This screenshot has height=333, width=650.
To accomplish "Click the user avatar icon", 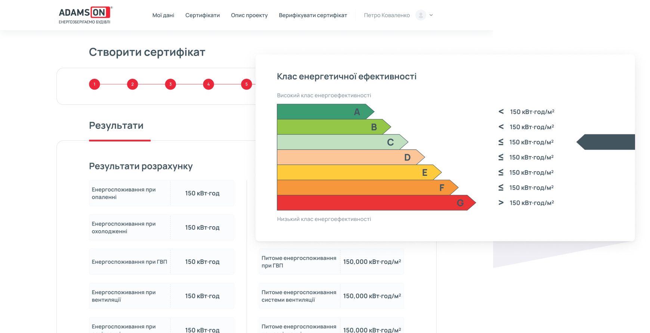I will click(421, 15).
